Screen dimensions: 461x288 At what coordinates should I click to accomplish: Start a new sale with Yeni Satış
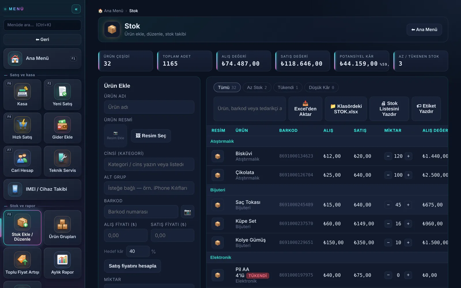tap(63, 95)
